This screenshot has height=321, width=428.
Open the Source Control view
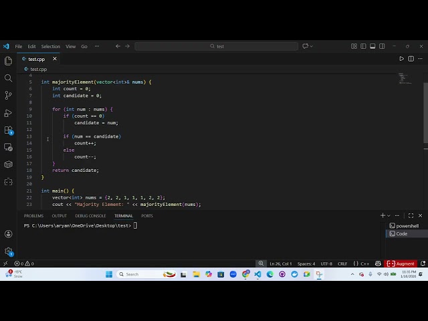8,95
